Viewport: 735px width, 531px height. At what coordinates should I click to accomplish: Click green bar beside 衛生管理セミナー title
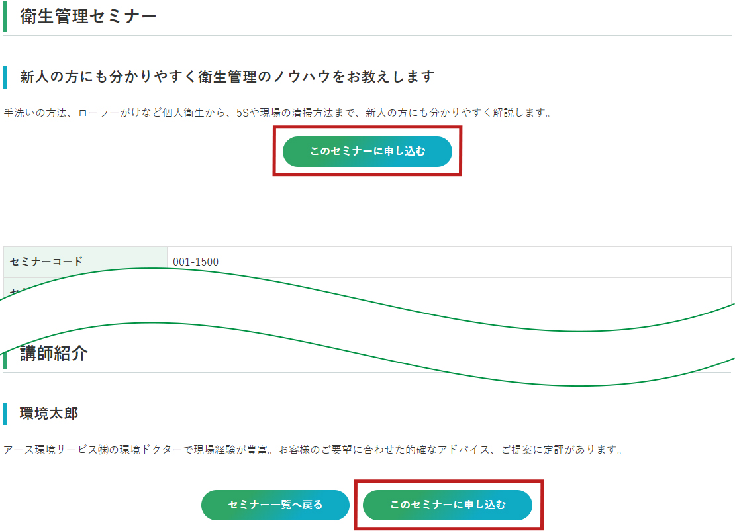pos(5,17)
